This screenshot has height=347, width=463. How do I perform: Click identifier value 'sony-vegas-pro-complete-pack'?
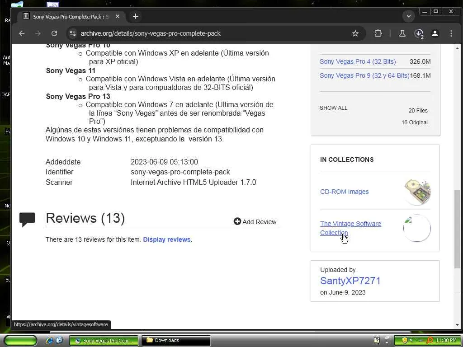180,172
